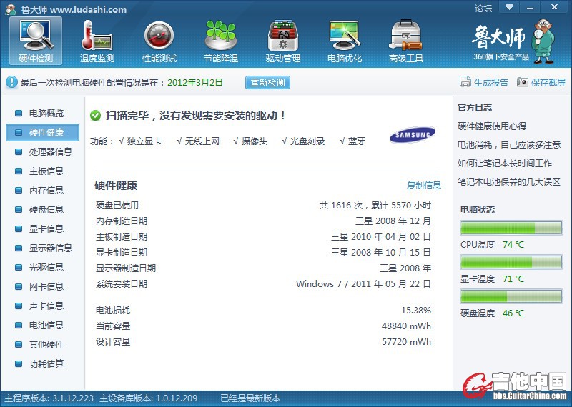Click the 重新检测 rescan button
The height and width of the screenshot is (407, 572).
pyautogui.click(x=267, y=83)
